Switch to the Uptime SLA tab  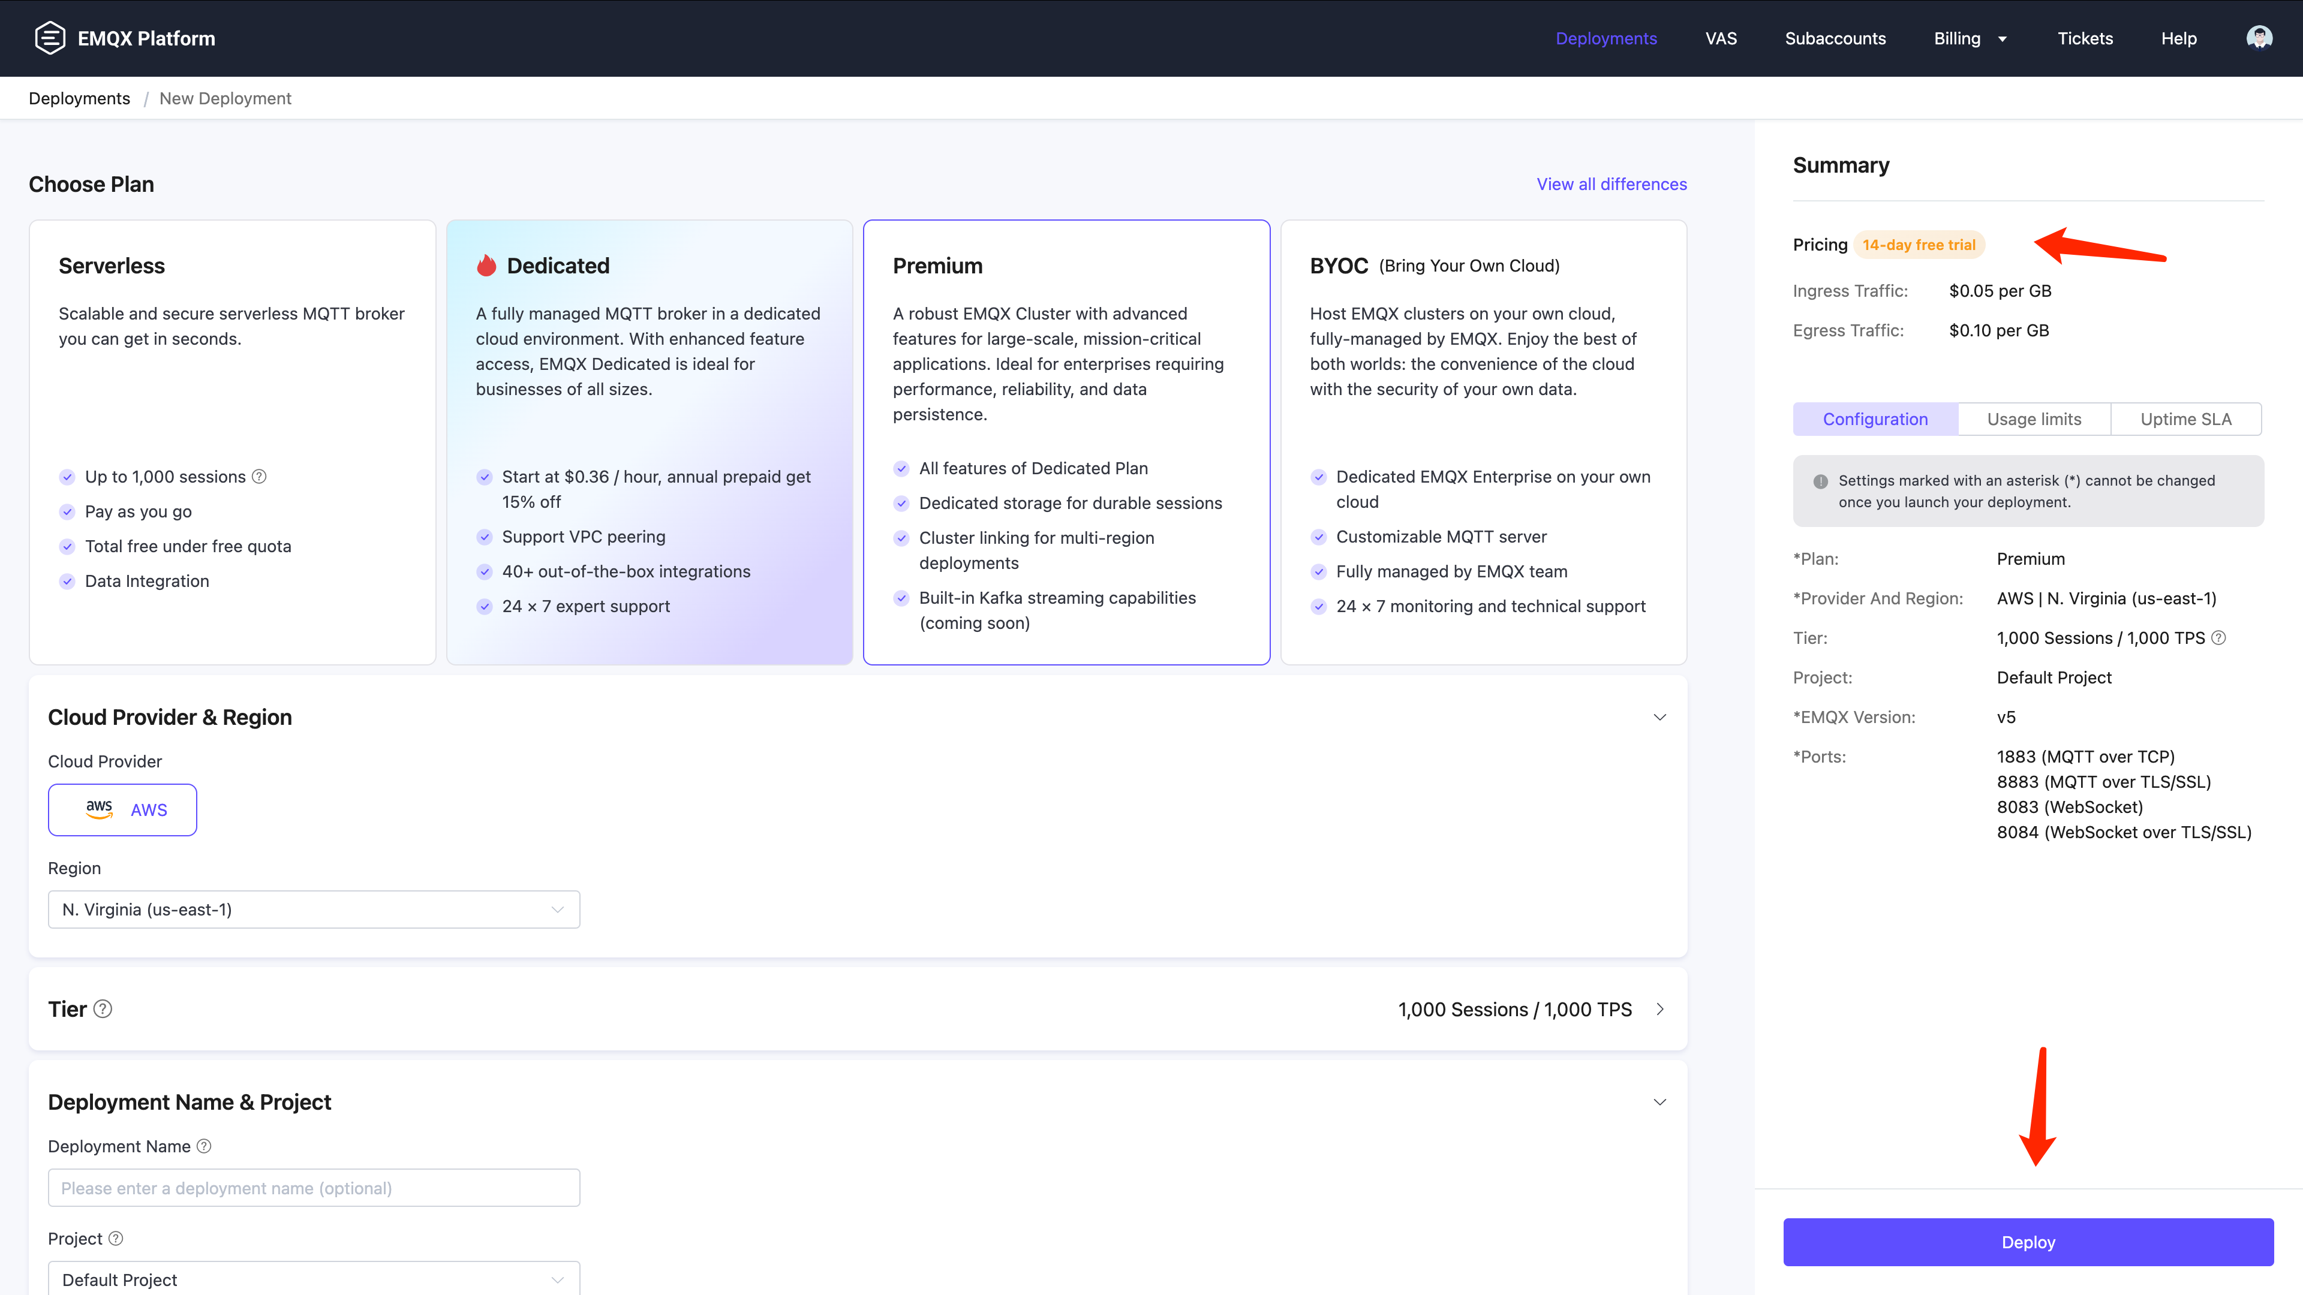2186,419
